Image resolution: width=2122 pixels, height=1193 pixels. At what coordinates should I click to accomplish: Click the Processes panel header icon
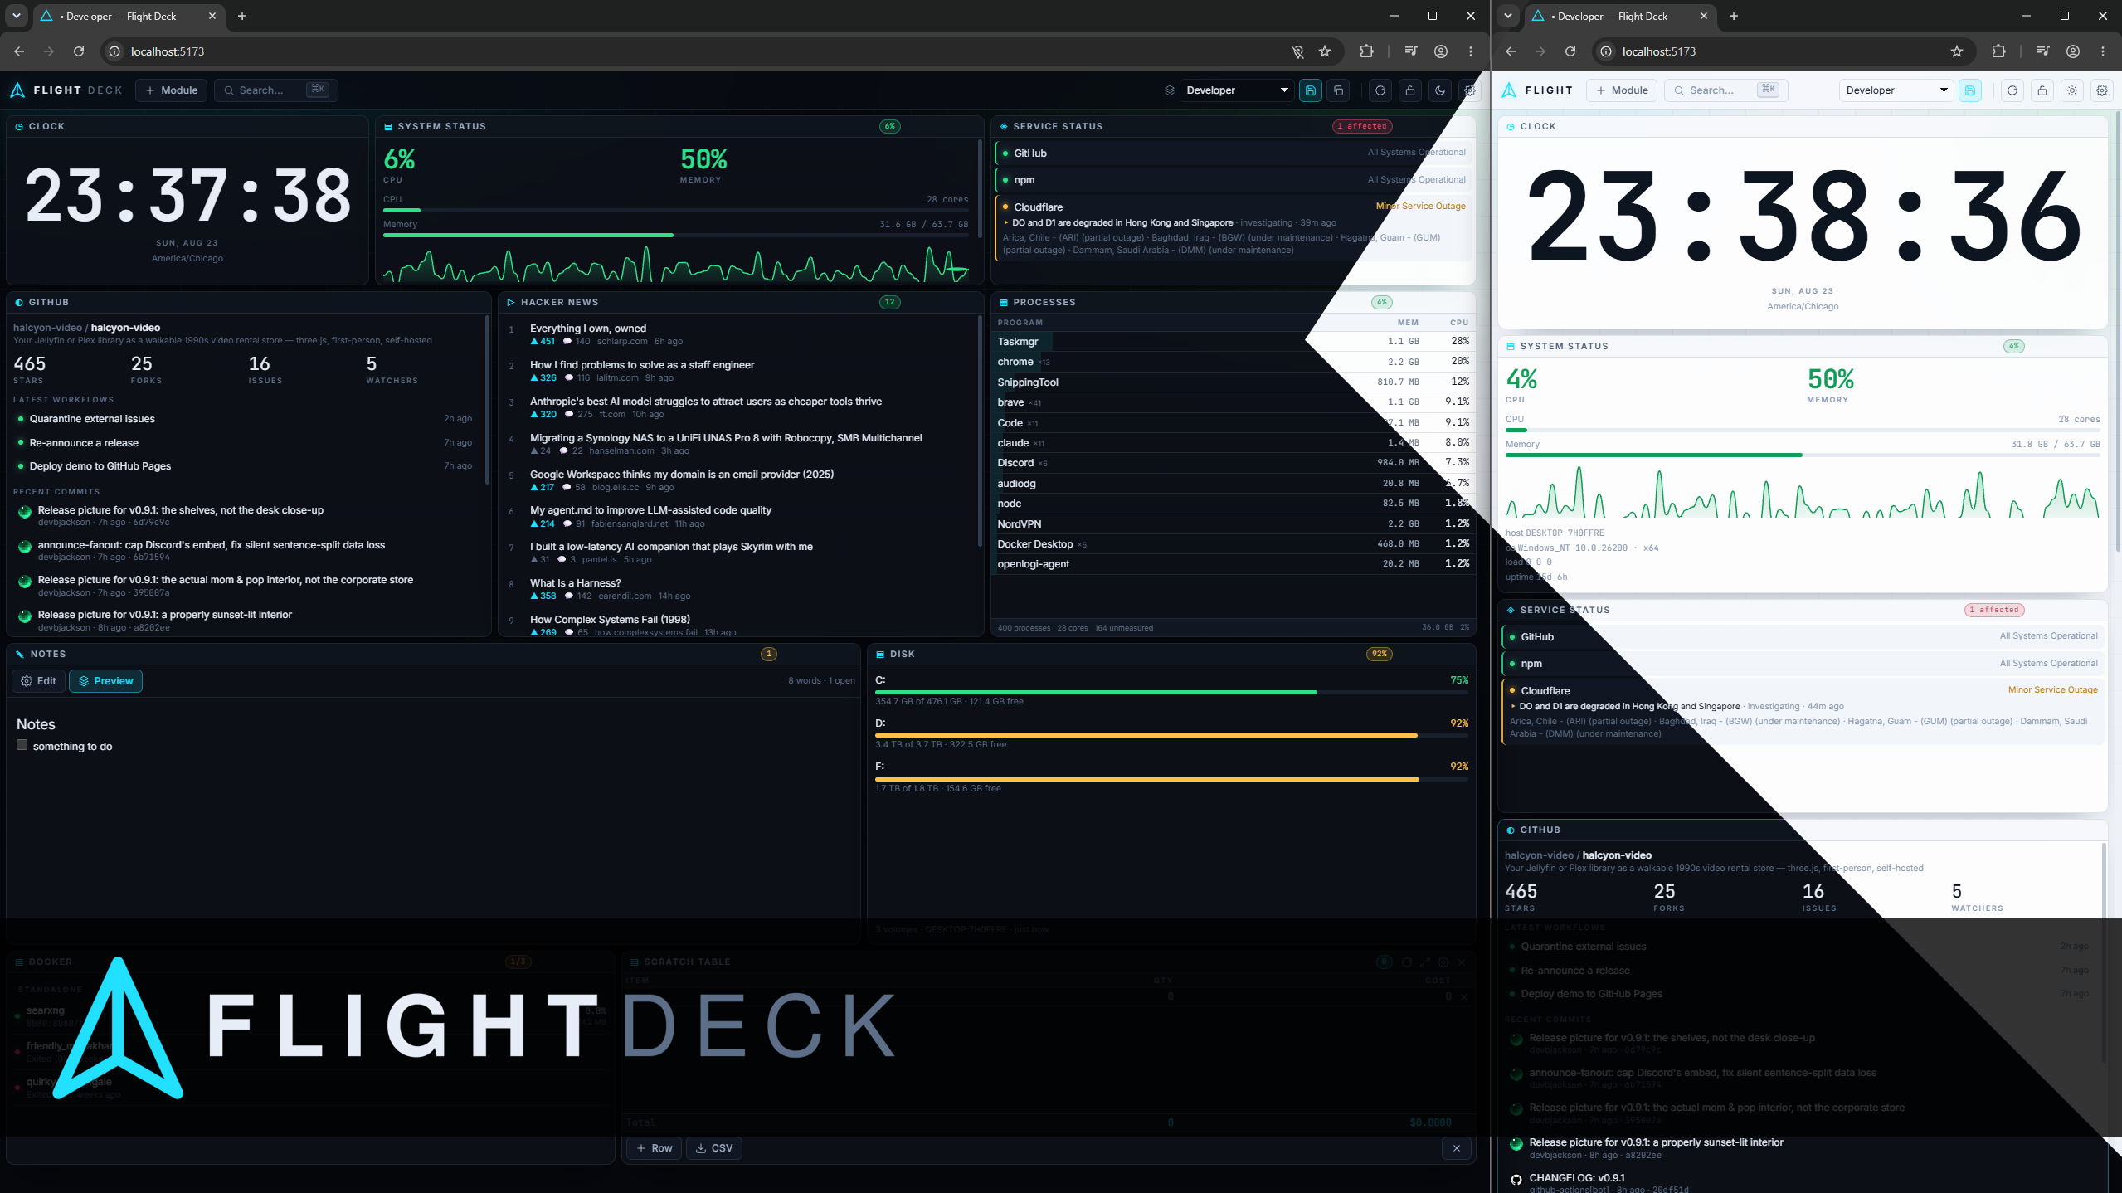[x=1004, y=303]
